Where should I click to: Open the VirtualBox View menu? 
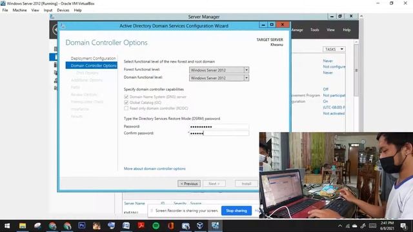point(35,10)
